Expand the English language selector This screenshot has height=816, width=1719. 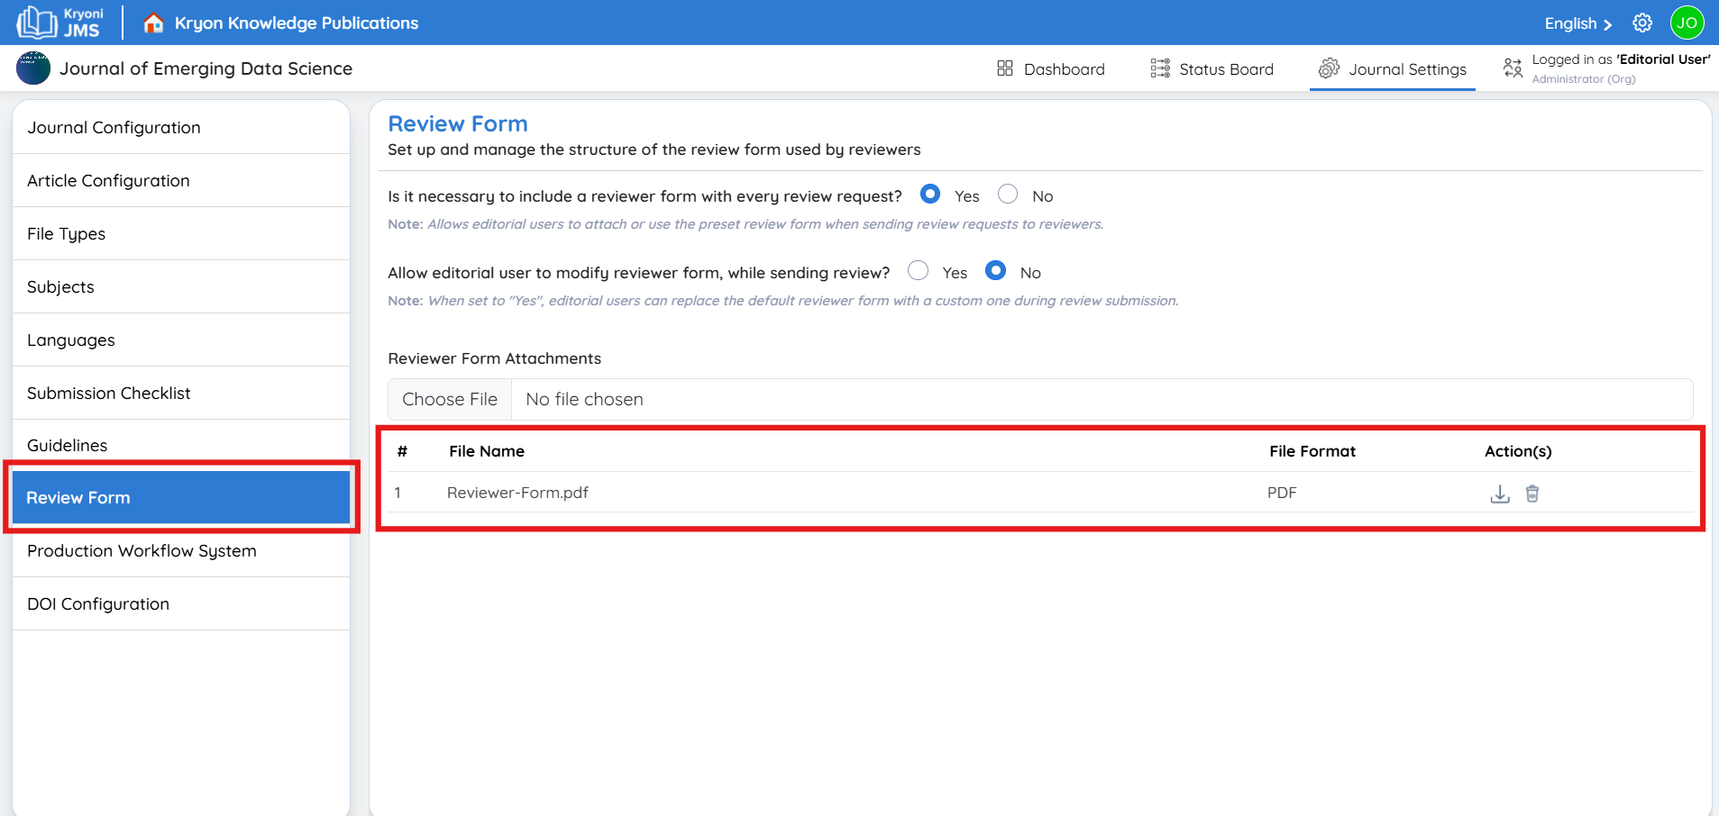(x=1577, y=24)
